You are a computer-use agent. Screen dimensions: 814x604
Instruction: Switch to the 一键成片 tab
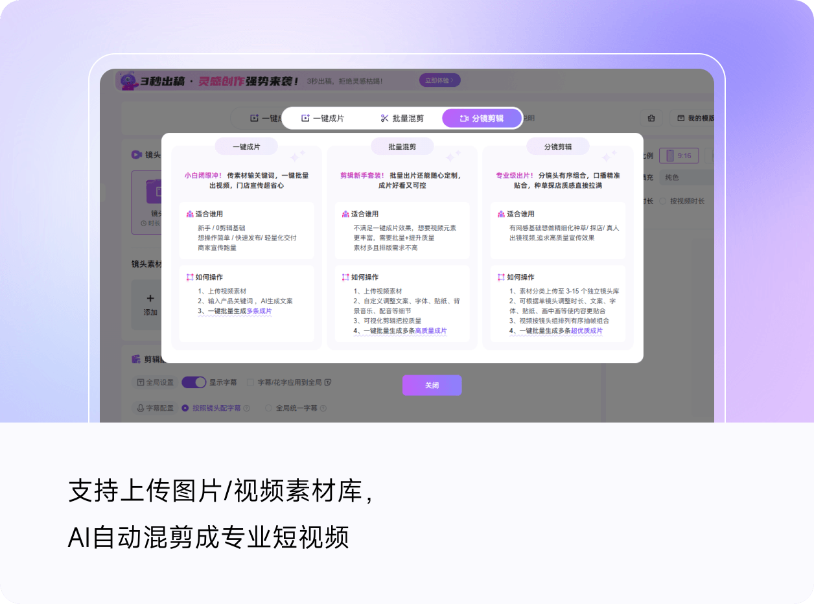coord(323,119)
